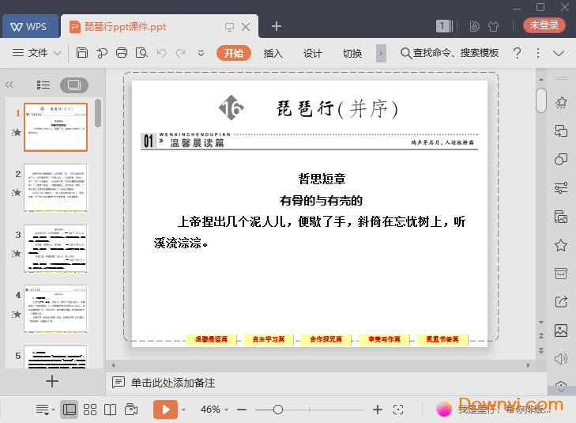Screen dimensions: 576x423
Task: Open the shapes icon in right sidebar
Action: pyautogui.click(x=561, y=160)
